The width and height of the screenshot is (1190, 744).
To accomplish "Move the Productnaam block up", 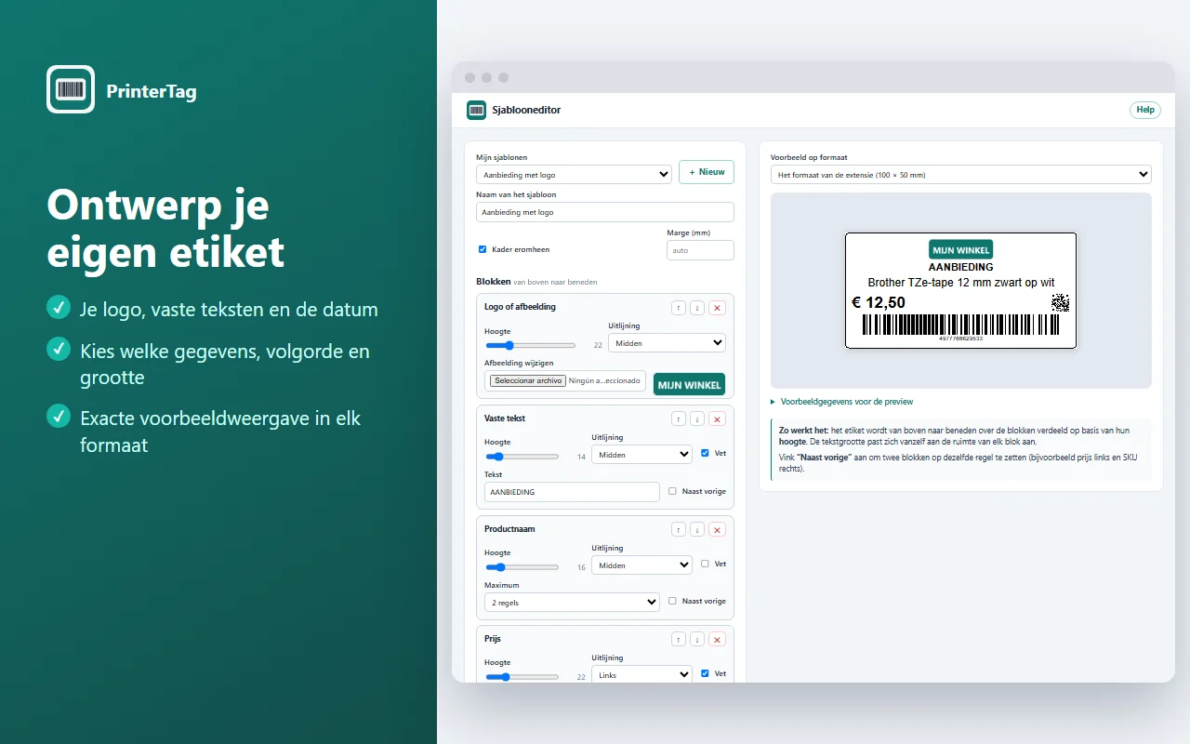I will pos(679,530).
